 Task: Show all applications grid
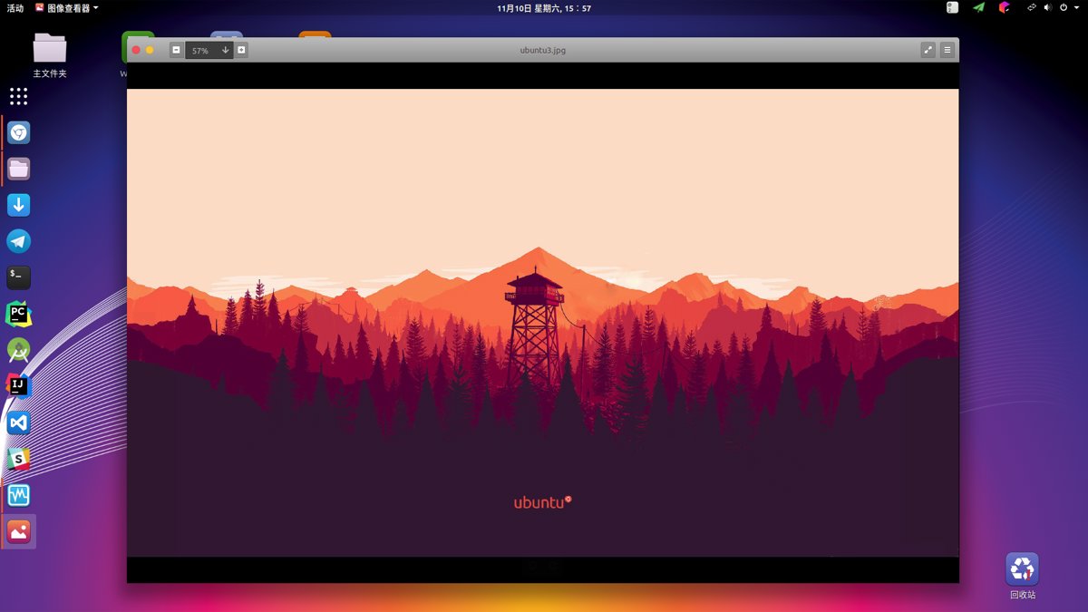pyautogui.click(x=19, y=96)
